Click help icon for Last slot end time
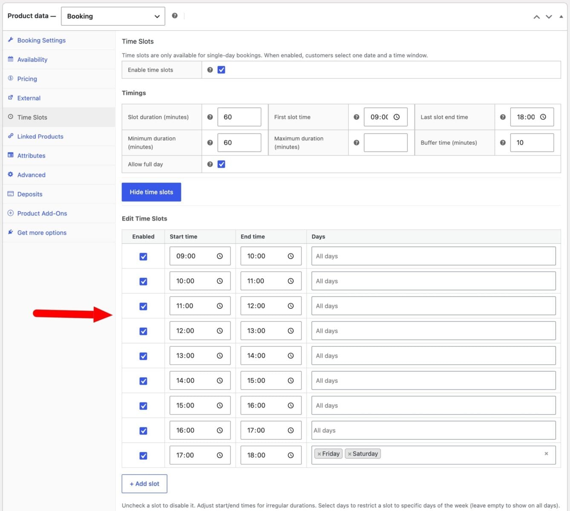The image size is (570, 511). (503, 117)
